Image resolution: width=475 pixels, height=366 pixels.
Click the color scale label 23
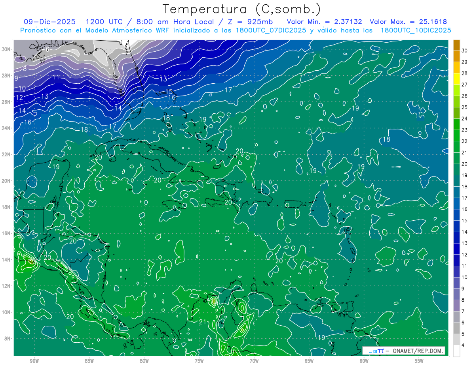click(465, 130)
